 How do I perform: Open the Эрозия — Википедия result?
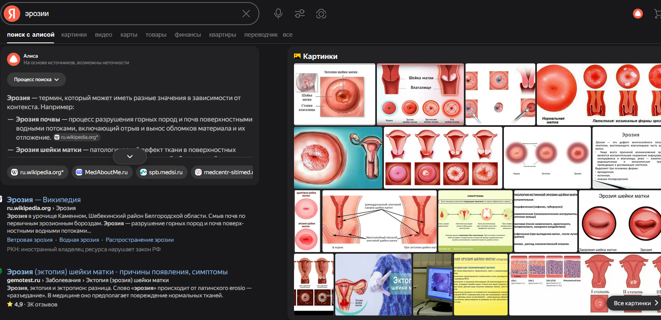click(44, 200)
